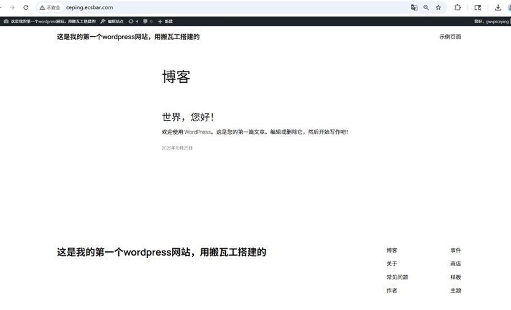Open 示例页面 in the header navigation
511x310 pixels.
pos(450,37)
